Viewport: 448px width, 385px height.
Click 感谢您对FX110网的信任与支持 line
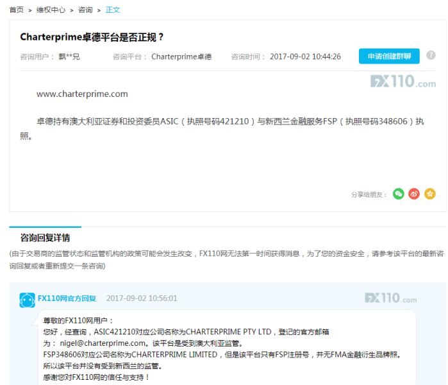tap(96, 377)
